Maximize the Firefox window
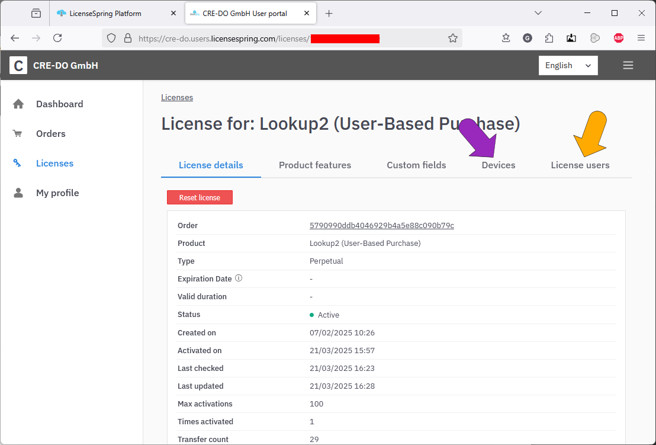The image size is (656, 445). [614, 13]
